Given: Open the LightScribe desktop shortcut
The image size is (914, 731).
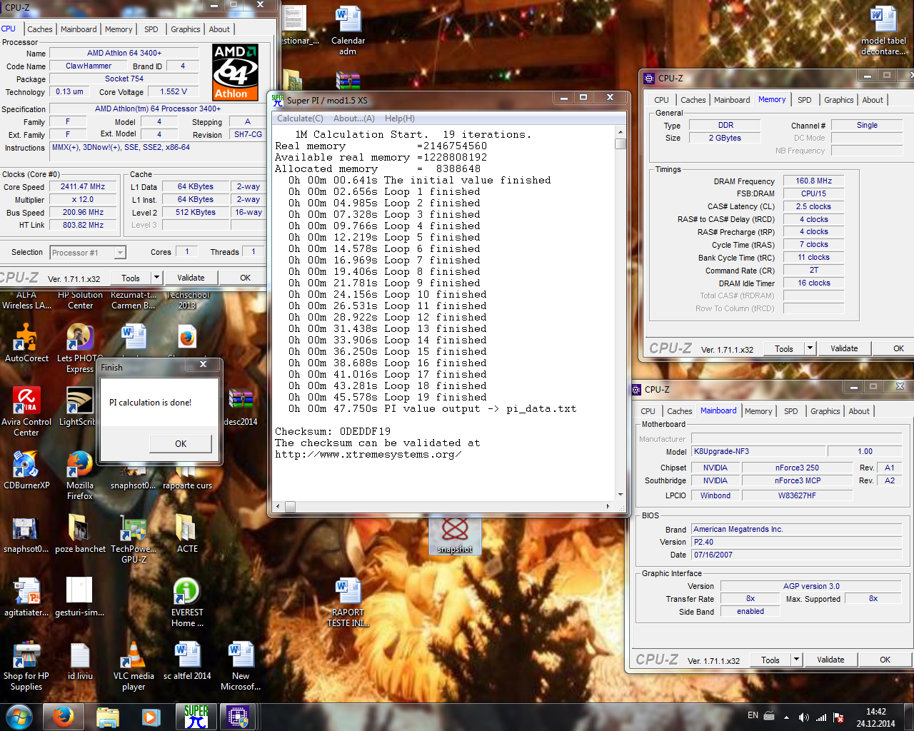Looking at the screenshot, I should point(79,406).
